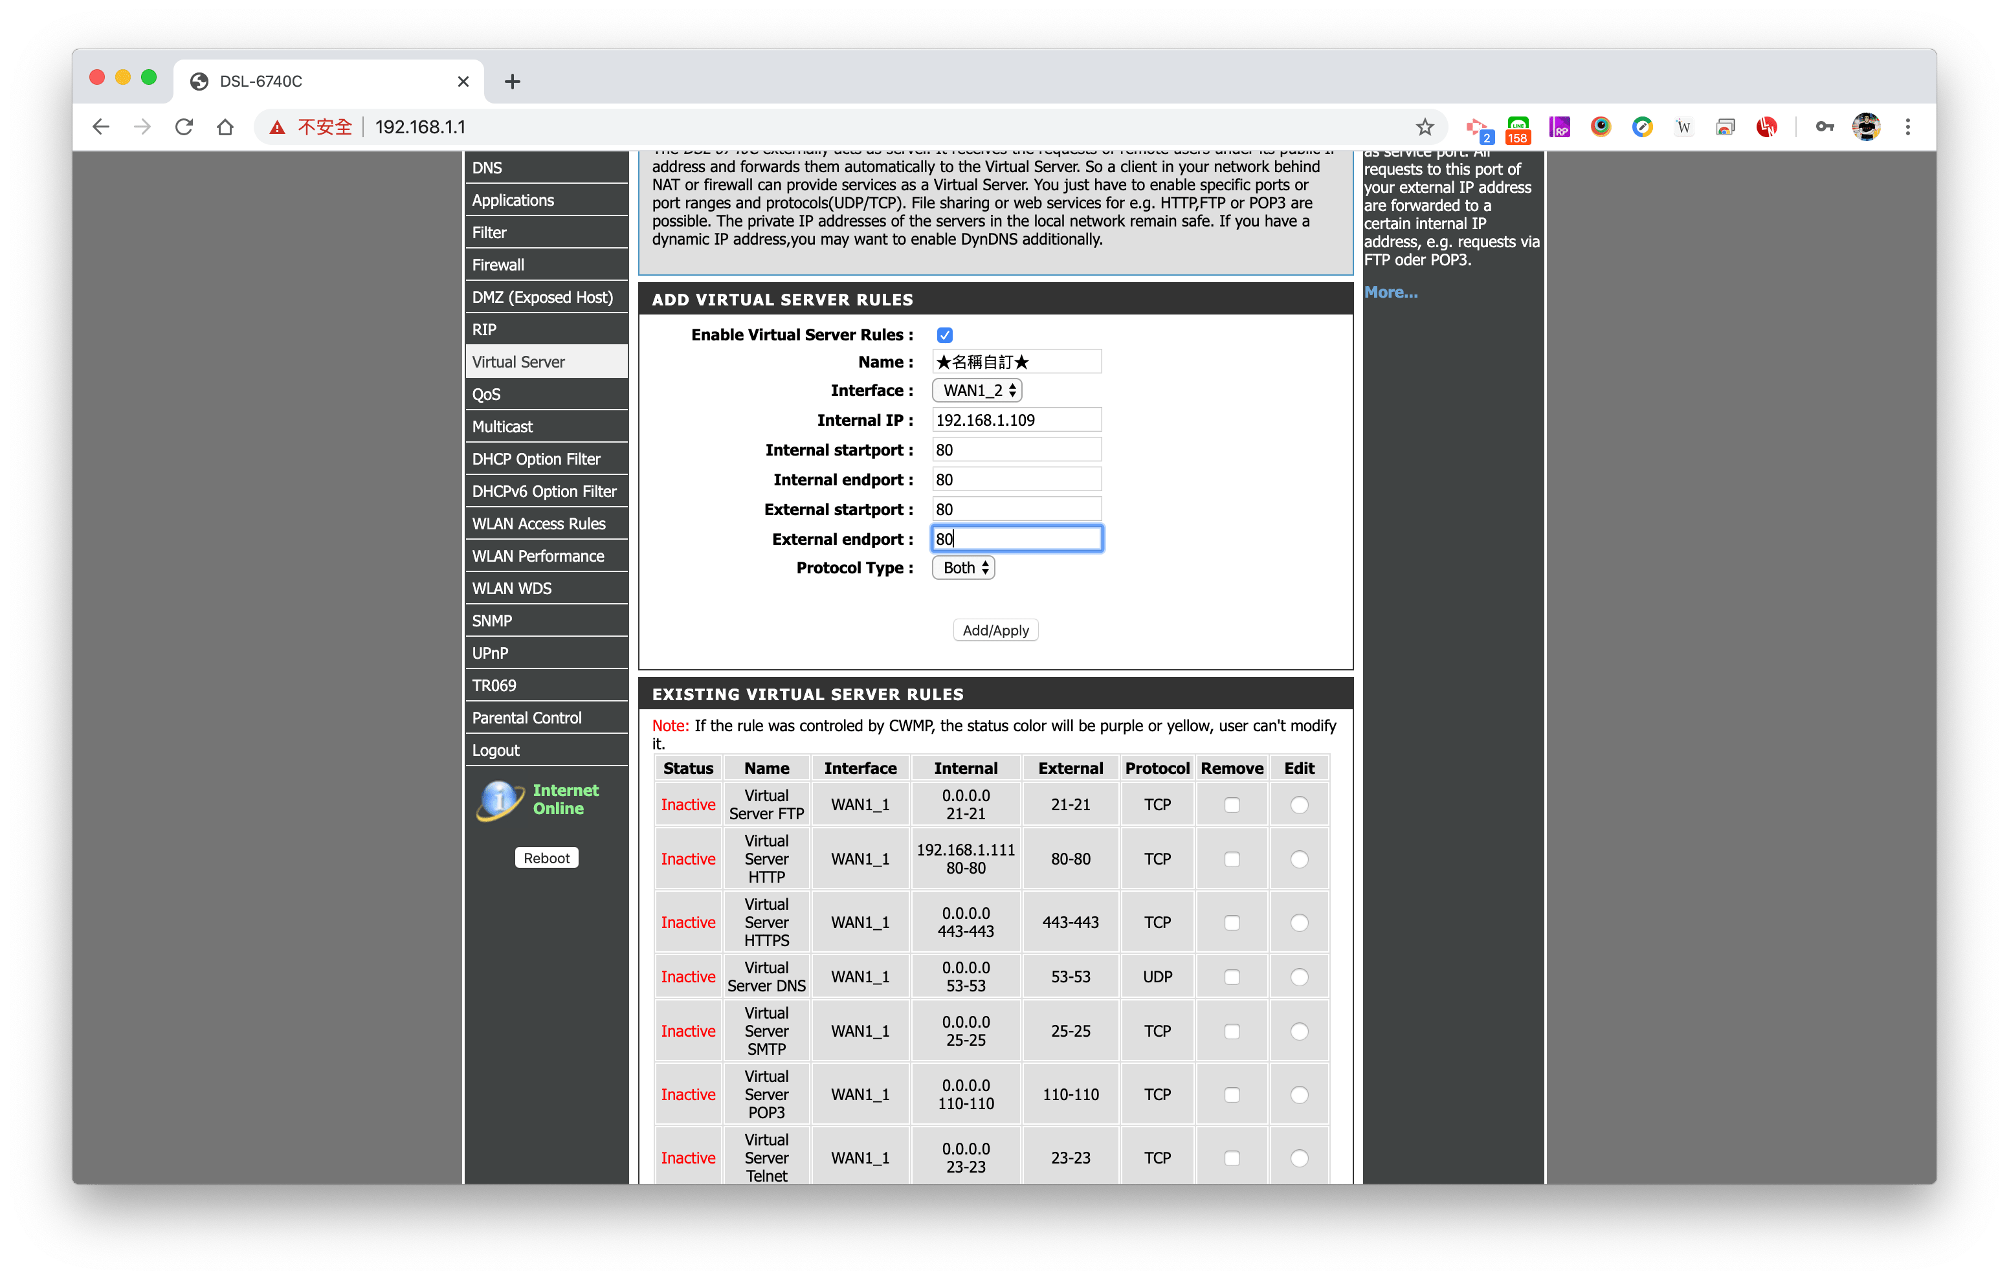Open the Protocol Type Both dropdown

(x=964, y=568)
